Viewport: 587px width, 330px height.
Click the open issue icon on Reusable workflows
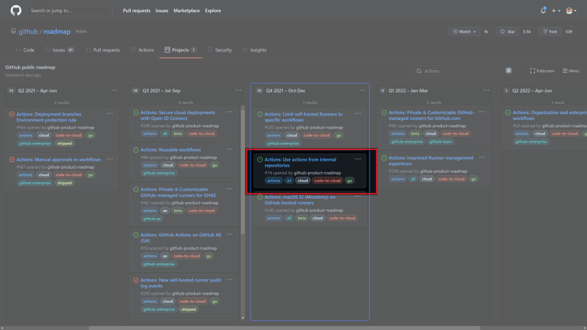click(x=136, y=149)
